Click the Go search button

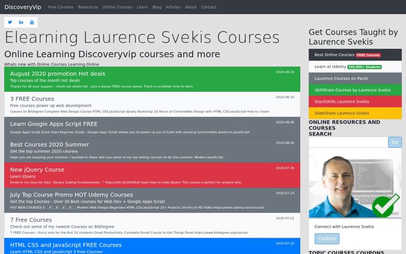pyautogui.click(x=395, y=142)
